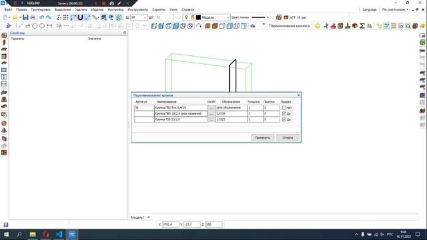The image size is (427, 240).
Task: Click the magnifier zoom icon at toolbar right
Action: [x=408, y=26]
